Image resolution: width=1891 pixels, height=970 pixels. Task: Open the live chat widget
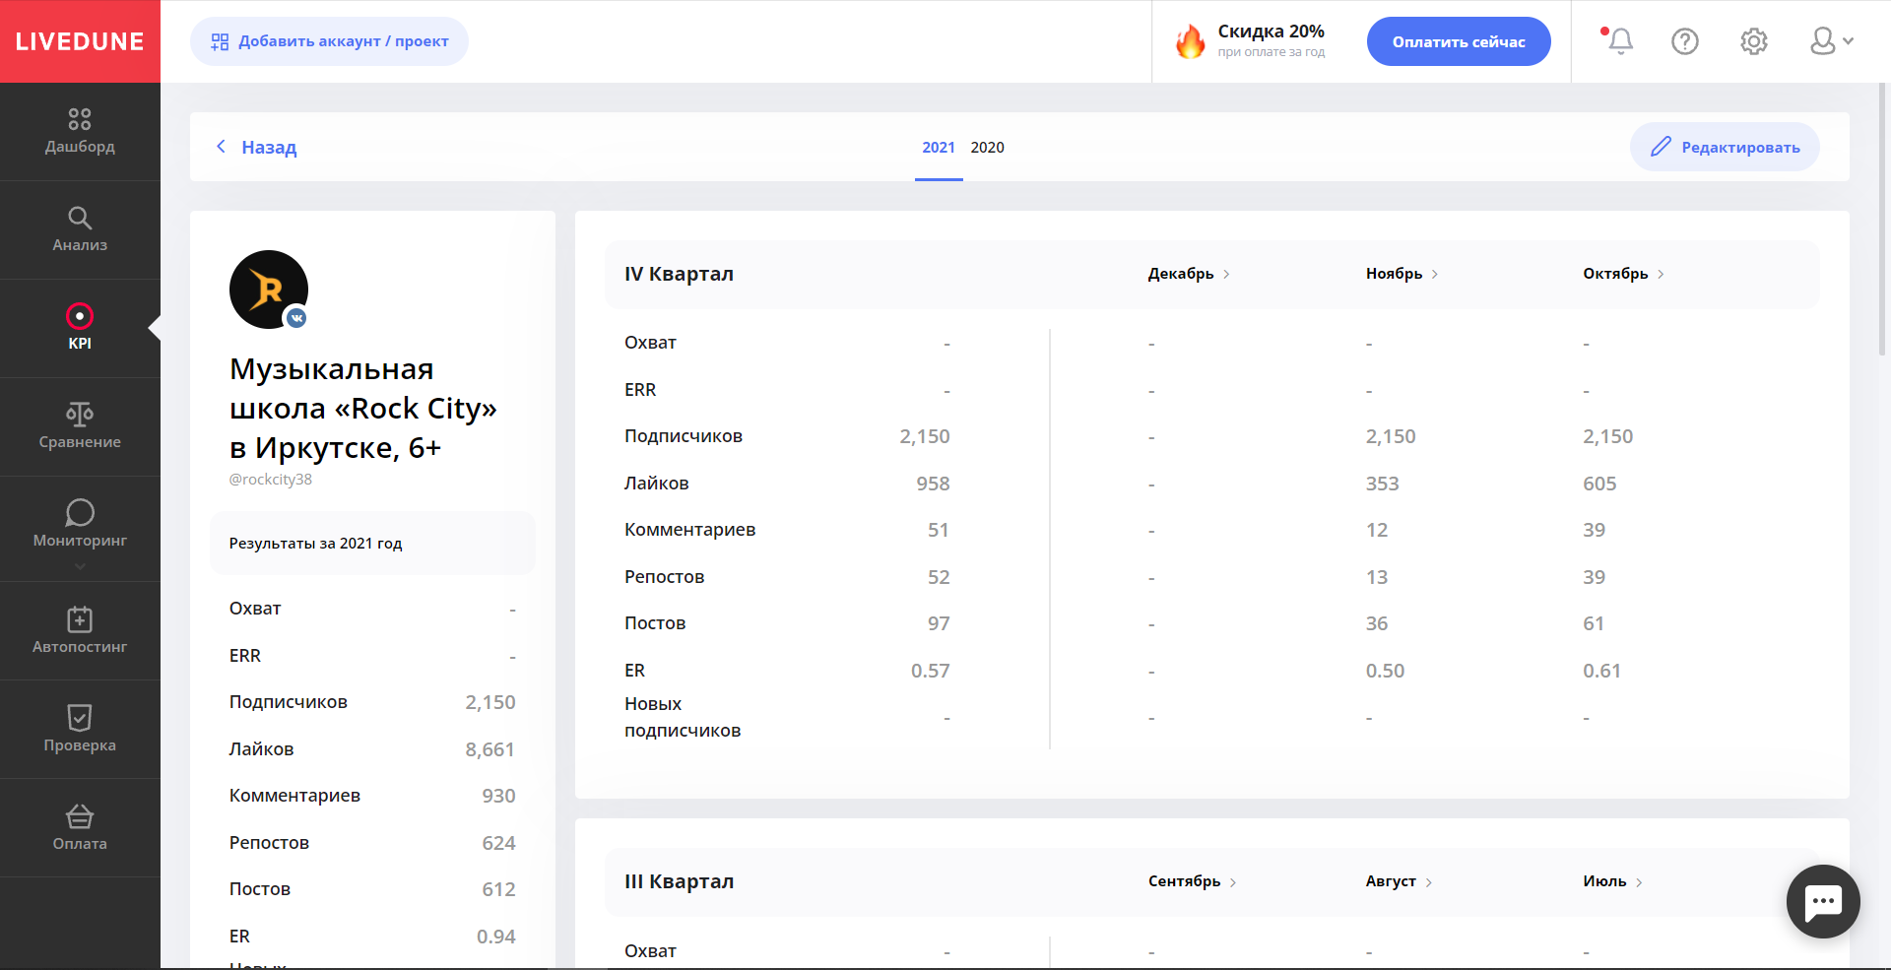click(x=1823, y=901)
